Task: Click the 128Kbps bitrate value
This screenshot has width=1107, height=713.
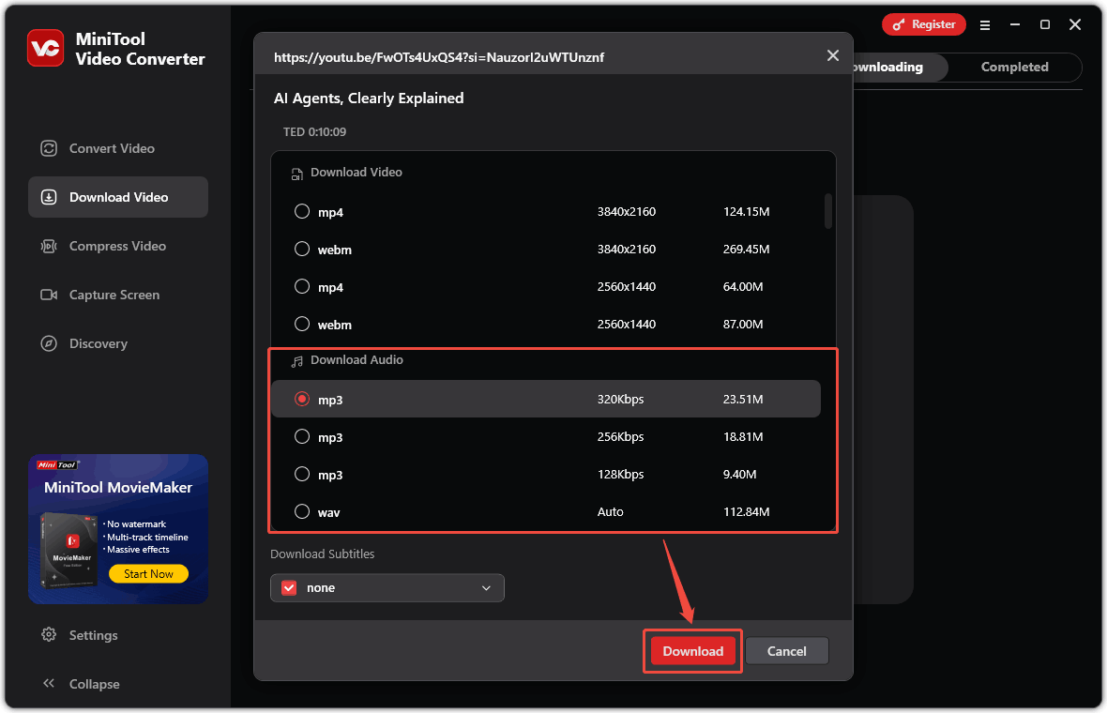Action: pos(620,474)
